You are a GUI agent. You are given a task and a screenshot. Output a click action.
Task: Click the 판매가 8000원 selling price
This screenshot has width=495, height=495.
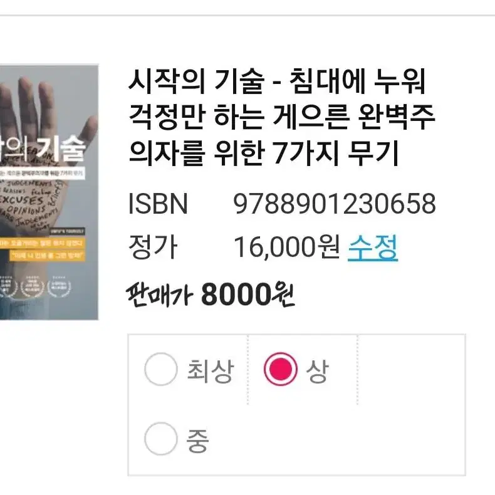211,294
